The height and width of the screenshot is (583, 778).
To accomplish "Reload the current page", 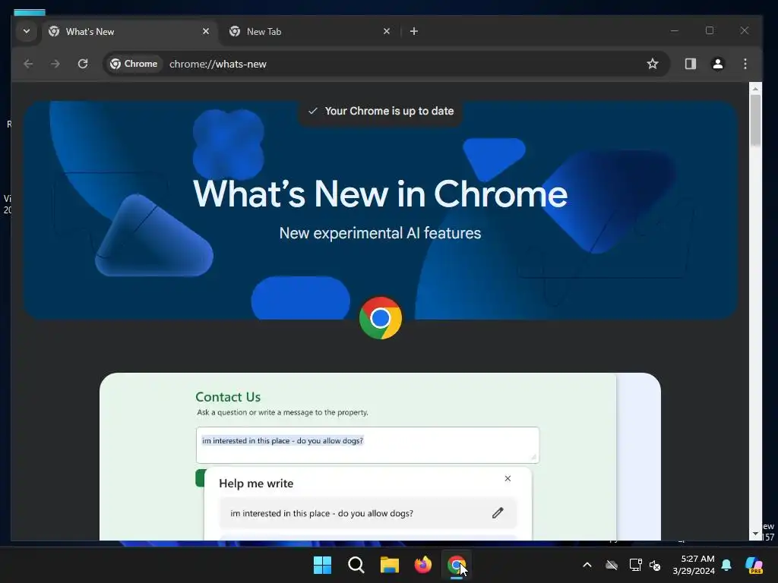I will (83, 64).
